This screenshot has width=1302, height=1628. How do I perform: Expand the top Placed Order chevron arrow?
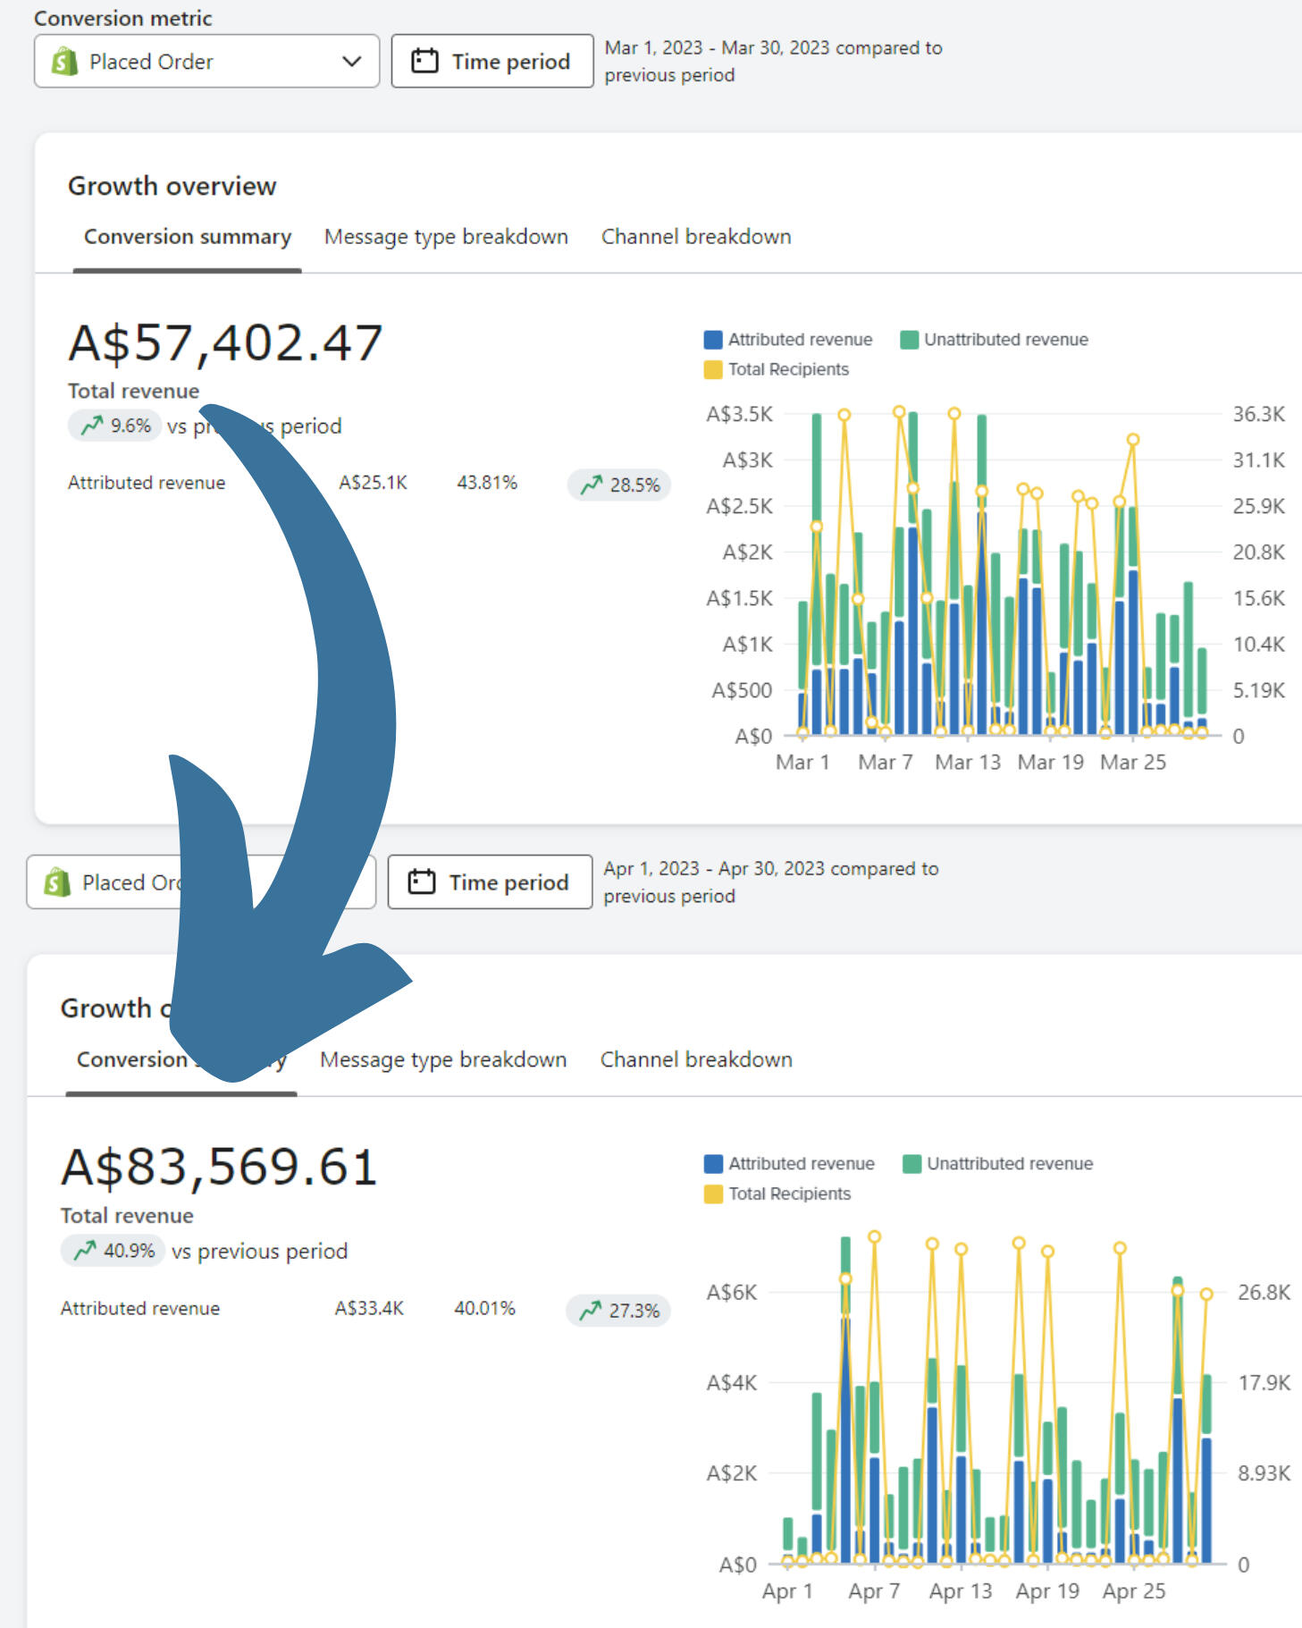point(352,62)
